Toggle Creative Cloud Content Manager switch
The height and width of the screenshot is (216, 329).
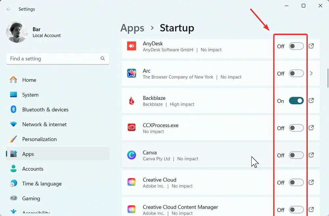click(296, 209)
